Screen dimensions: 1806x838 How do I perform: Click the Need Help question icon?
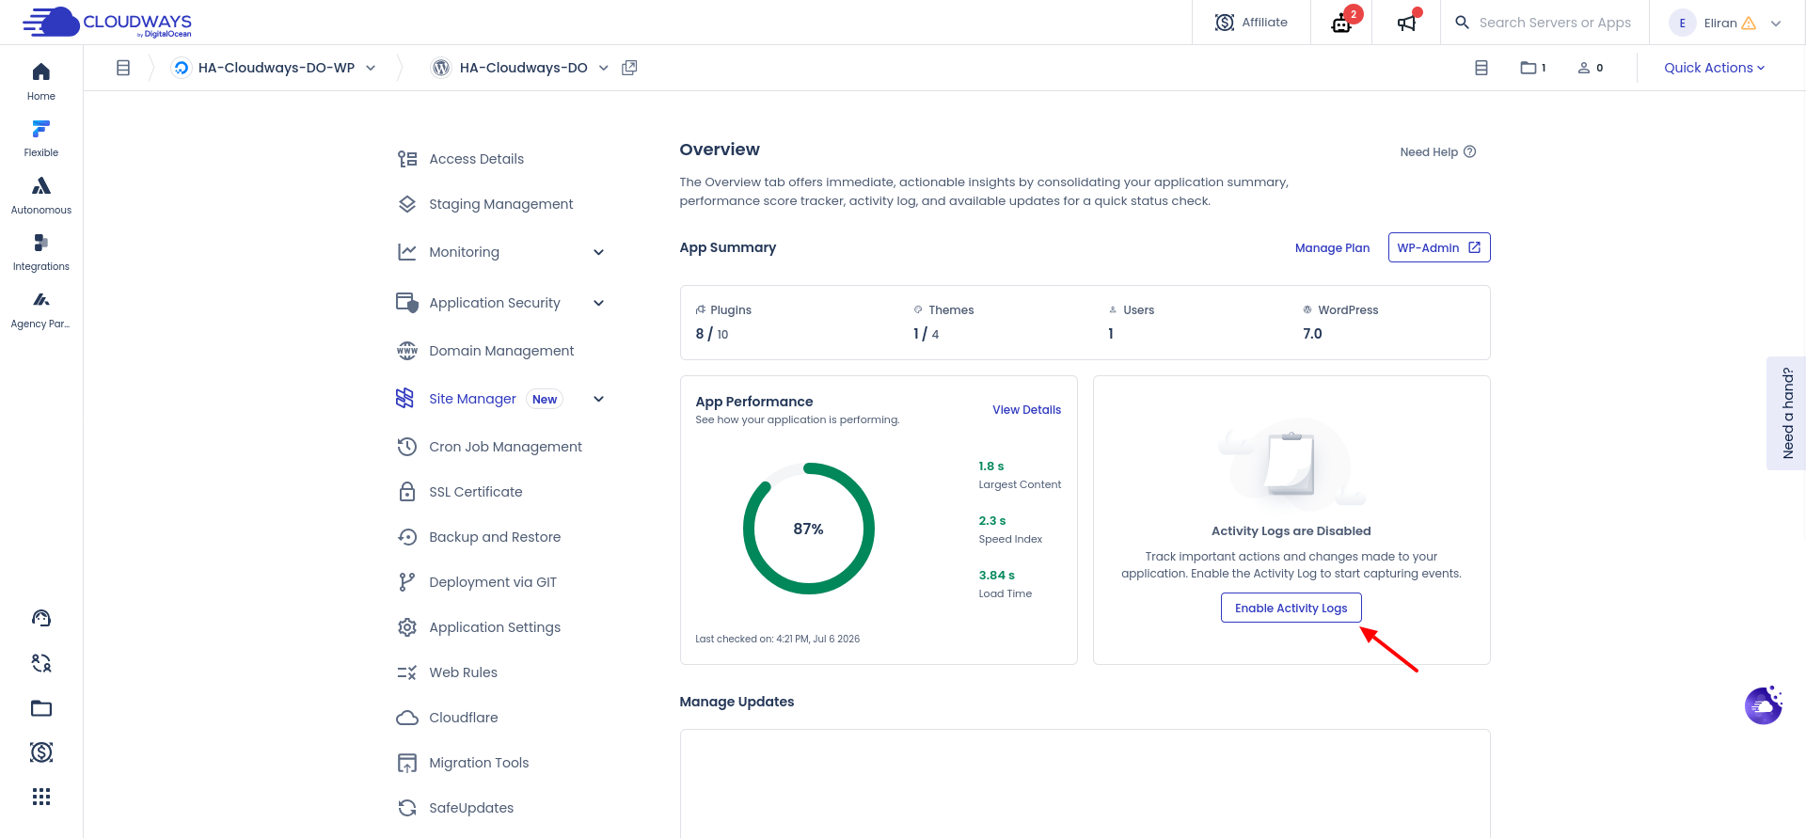coord(1470,151)
